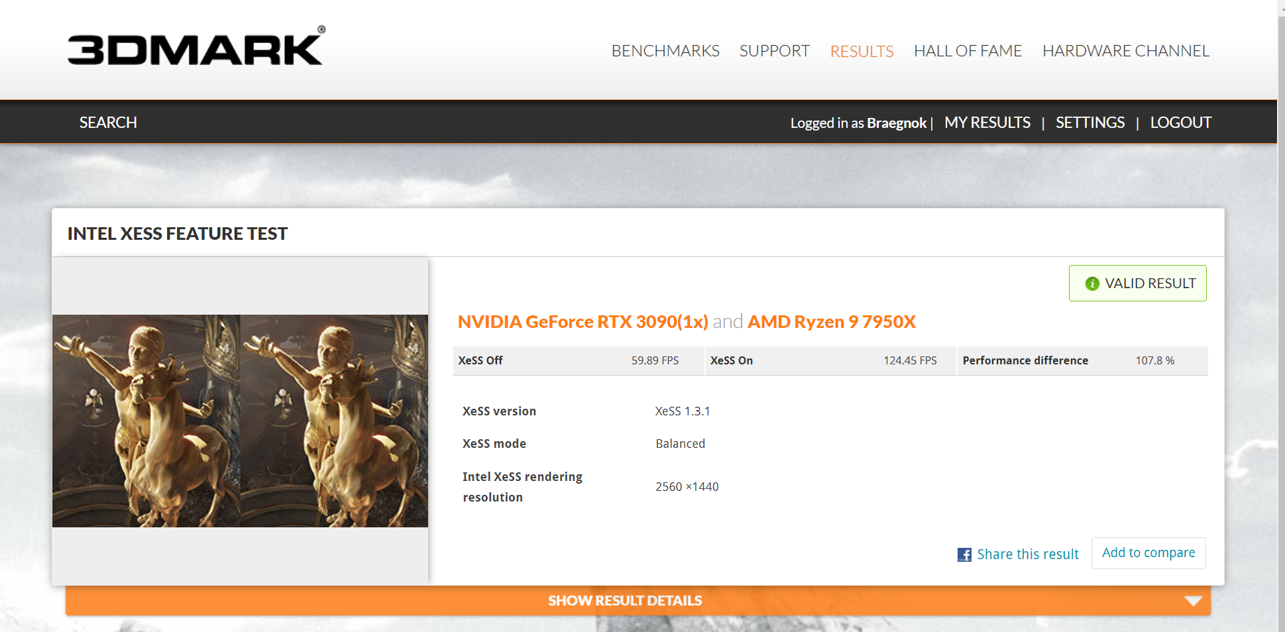This screenshot has height=632, width=1285.
Task: Open Hardware Channel page
Action: point(1126,51)
